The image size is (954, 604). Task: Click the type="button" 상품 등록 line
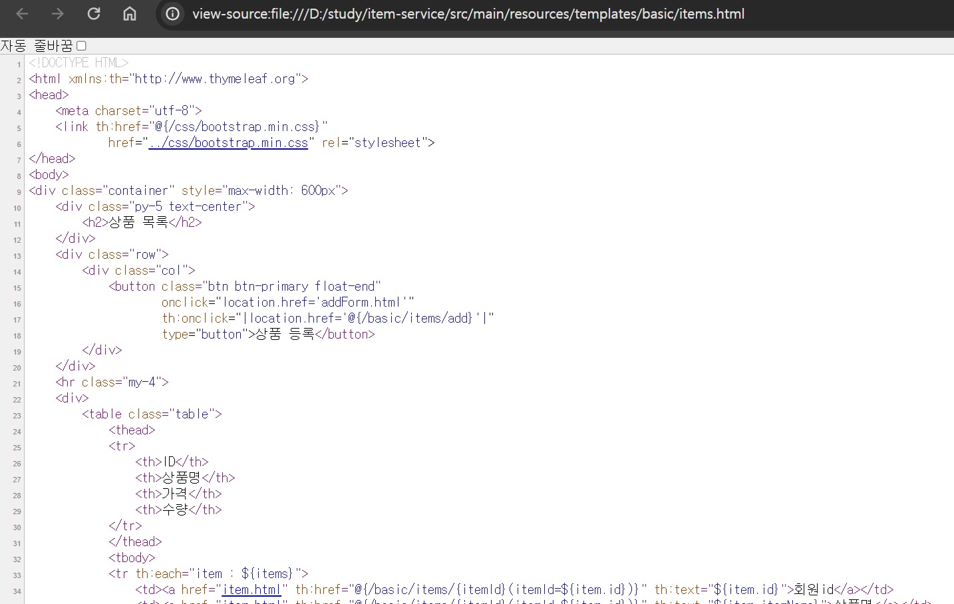[x=268, y=335]
